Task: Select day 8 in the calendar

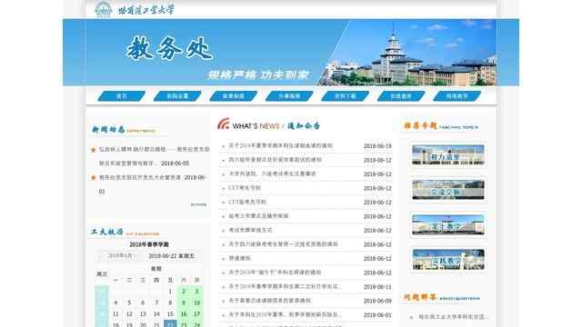Action: pyautogui.click(x=170, y=302)
